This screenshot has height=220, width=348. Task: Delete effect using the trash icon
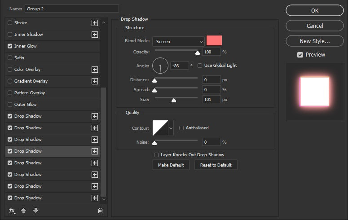click(100, 211)
